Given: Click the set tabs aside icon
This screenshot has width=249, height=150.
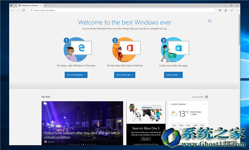Looking at the screenshot, I should 15,5.
